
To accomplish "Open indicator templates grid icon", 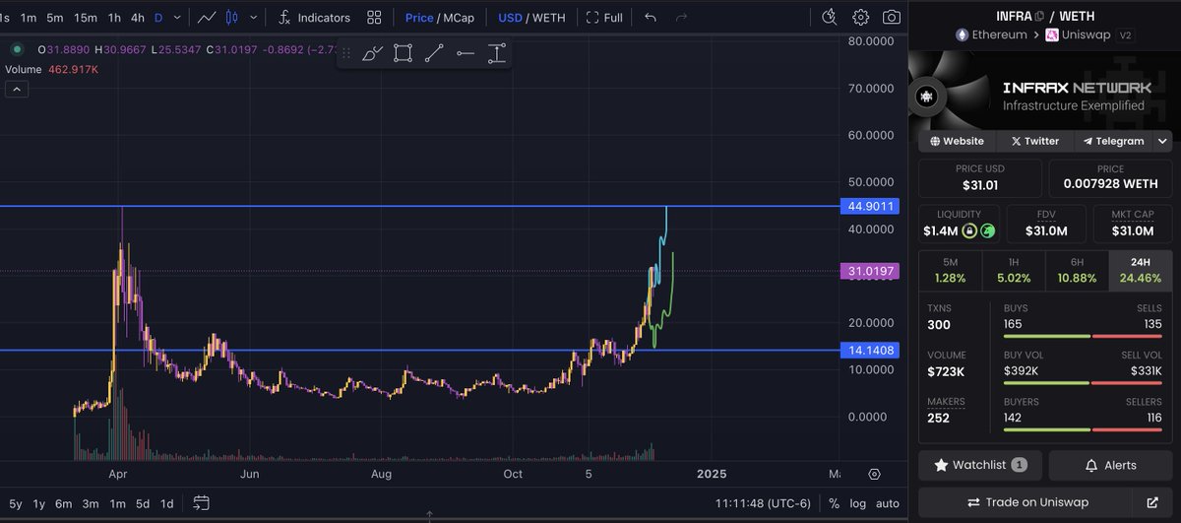I will point(374,18).
